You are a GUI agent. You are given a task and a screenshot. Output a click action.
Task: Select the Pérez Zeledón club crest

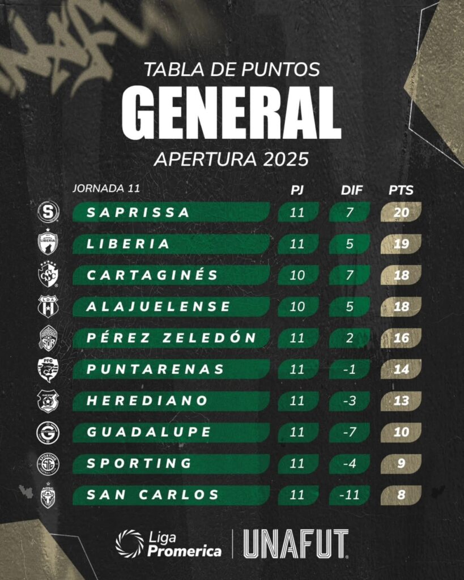coord(48,338)
